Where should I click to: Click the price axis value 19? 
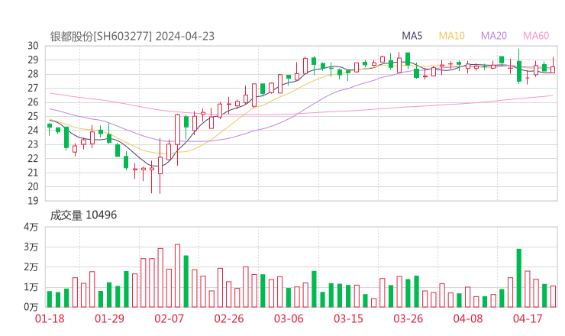(x=33, y=201)
